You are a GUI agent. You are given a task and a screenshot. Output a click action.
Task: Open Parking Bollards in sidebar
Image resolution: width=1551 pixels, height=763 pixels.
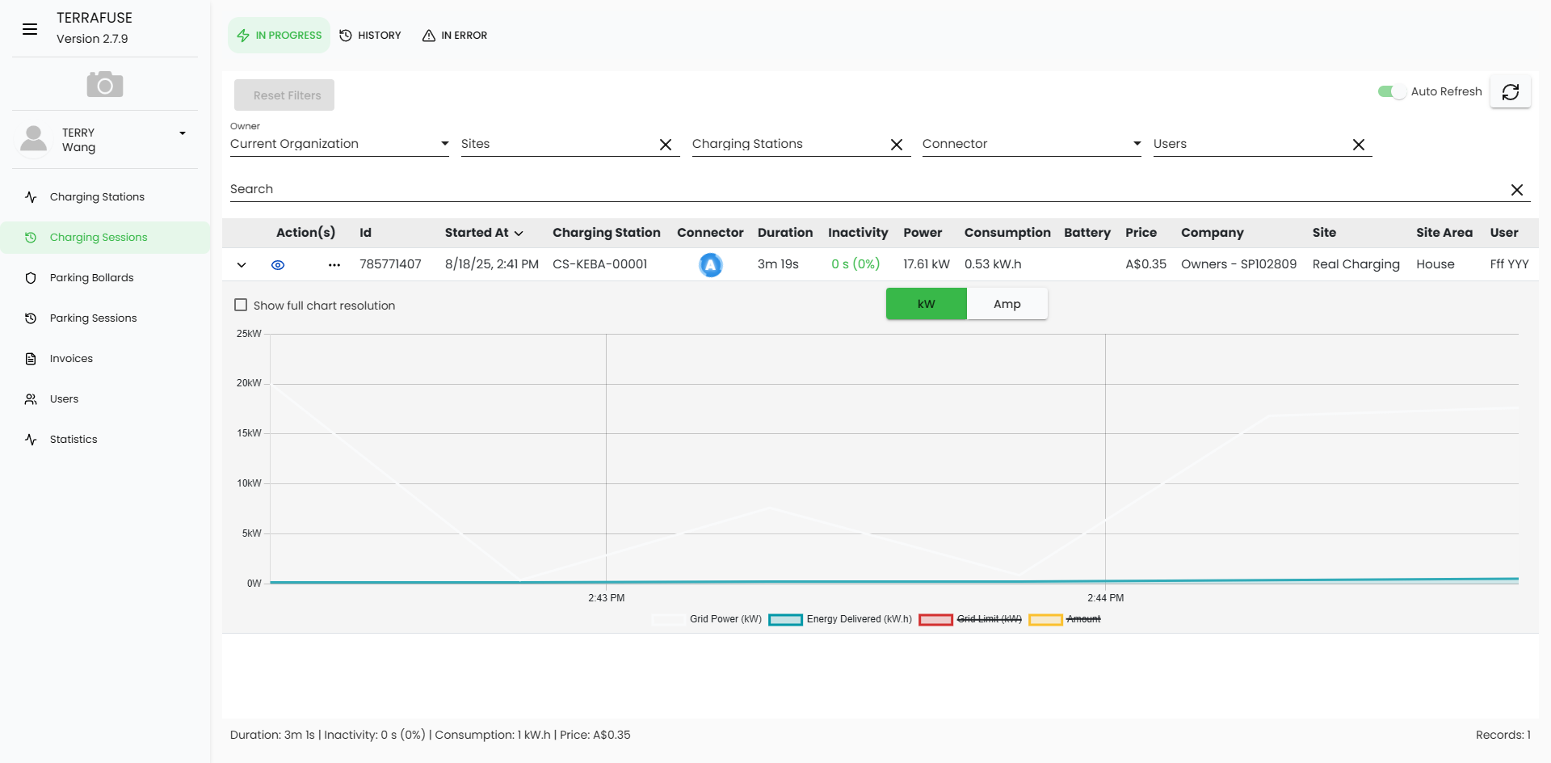(91, 278)
